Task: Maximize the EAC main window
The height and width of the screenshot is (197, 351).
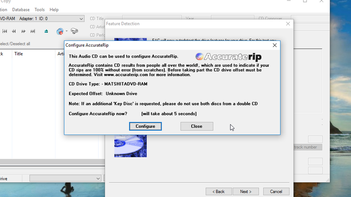Action: coord(305,1)
